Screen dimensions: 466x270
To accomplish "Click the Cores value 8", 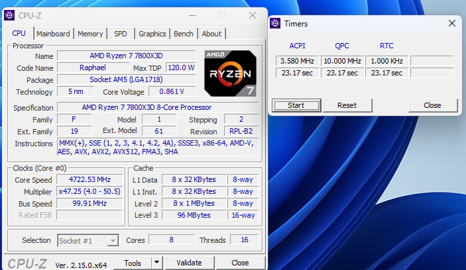I will tap(172, 240).
